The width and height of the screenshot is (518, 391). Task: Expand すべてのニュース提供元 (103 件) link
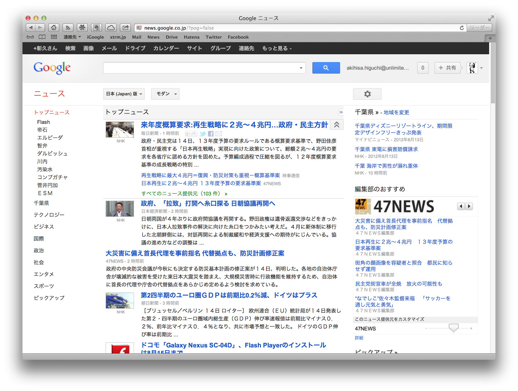pyautogui.click(x=184, y=193)
